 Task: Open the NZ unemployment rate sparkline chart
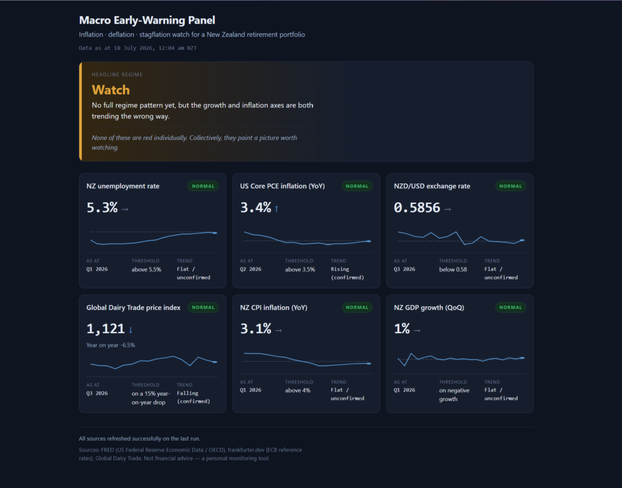[152, 237]
